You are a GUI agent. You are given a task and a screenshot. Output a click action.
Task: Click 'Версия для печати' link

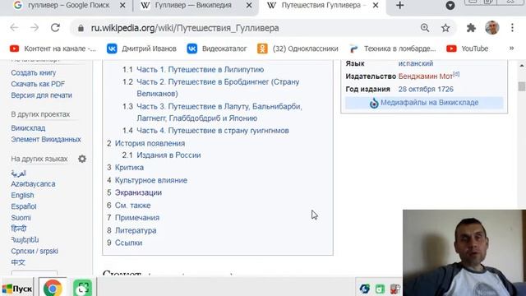42,95
